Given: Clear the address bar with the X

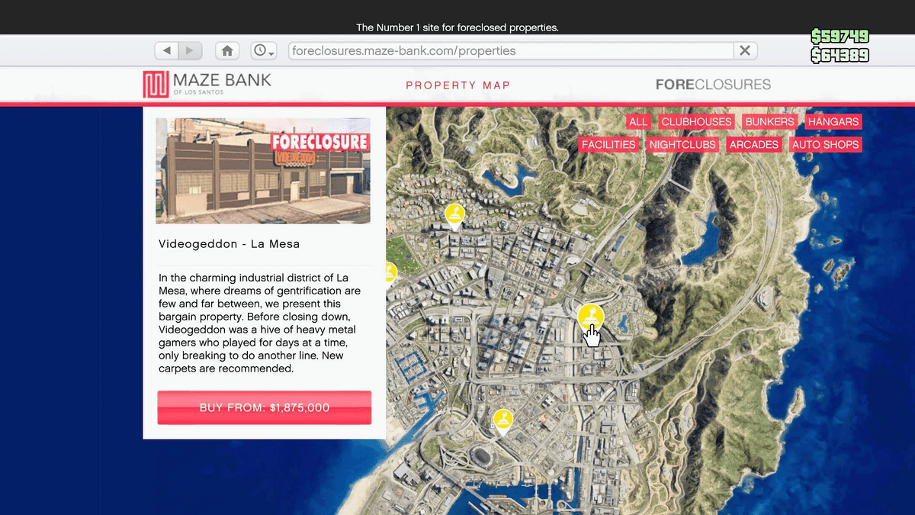Looking at the screenshot, I should [745, 50].
